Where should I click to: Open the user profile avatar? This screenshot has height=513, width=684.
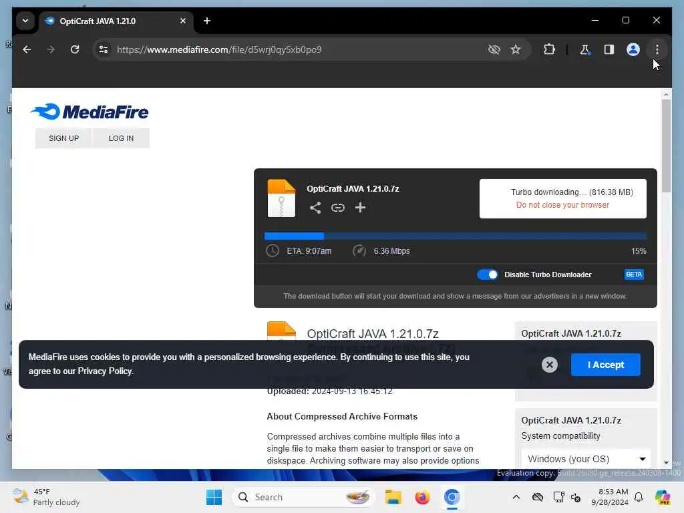(x=633, y=49)
